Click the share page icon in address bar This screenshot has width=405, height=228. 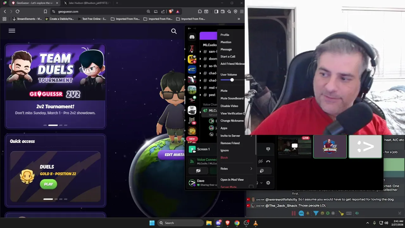[163, 11]
